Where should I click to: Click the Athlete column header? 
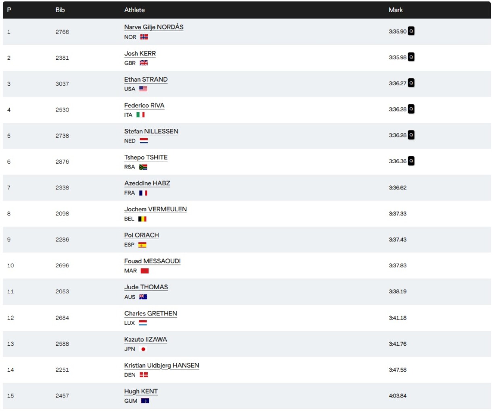point(134,10)
